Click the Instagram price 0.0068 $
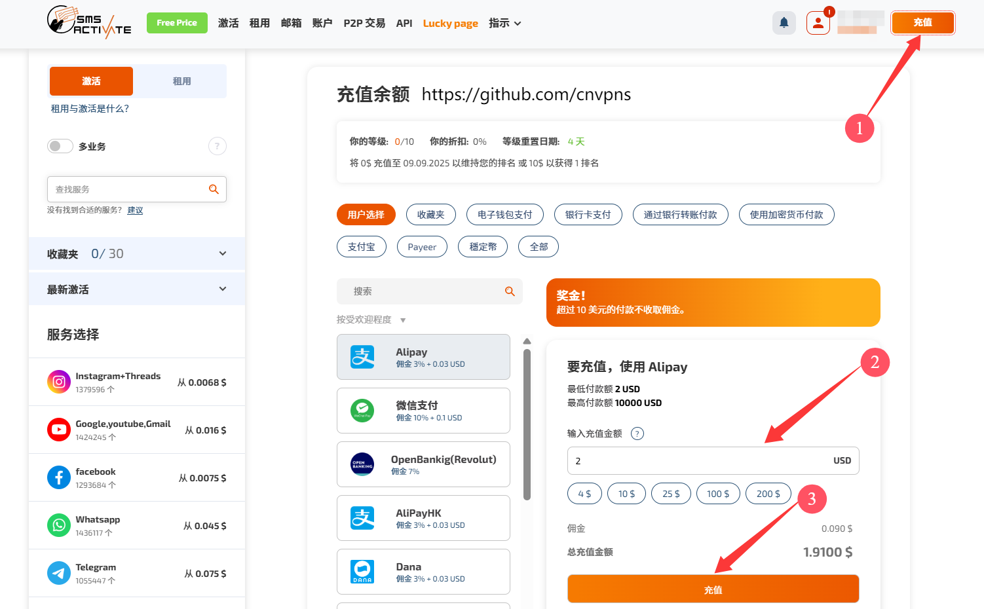Screen dimensions: 984x609 tap(202, 382)
